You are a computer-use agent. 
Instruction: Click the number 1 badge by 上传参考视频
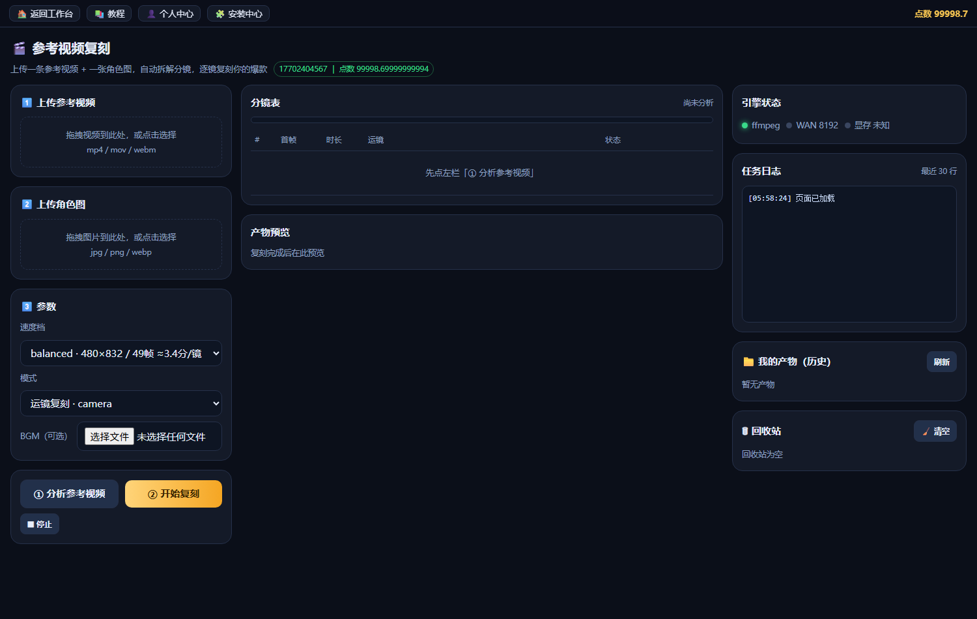[27, 103]
